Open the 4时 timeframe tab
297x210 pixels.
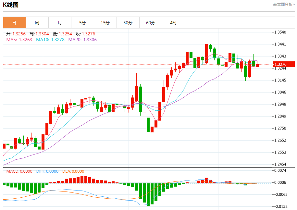point(174,23)
